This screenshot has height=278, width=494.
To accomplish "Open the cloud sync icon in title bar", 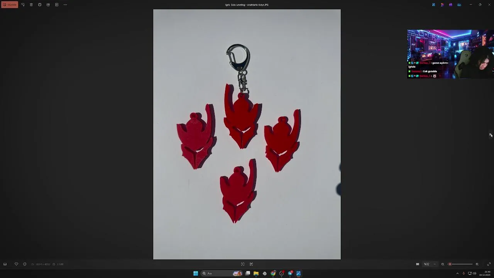I will coord(459,5).
